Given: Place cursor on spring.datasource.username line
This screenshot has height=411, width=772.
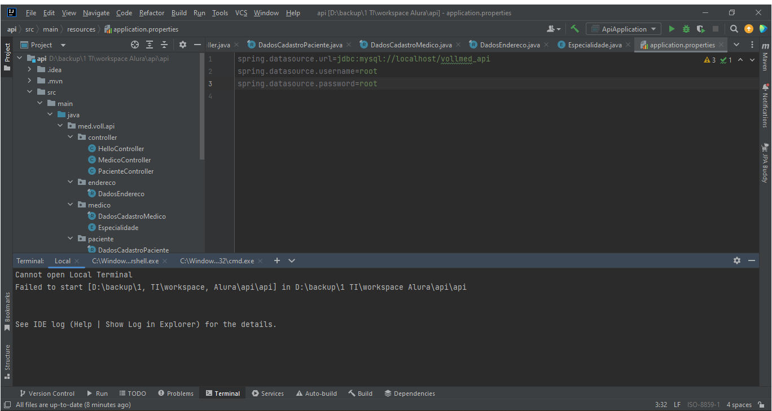Looking at the screenshot, I should 307,71.
